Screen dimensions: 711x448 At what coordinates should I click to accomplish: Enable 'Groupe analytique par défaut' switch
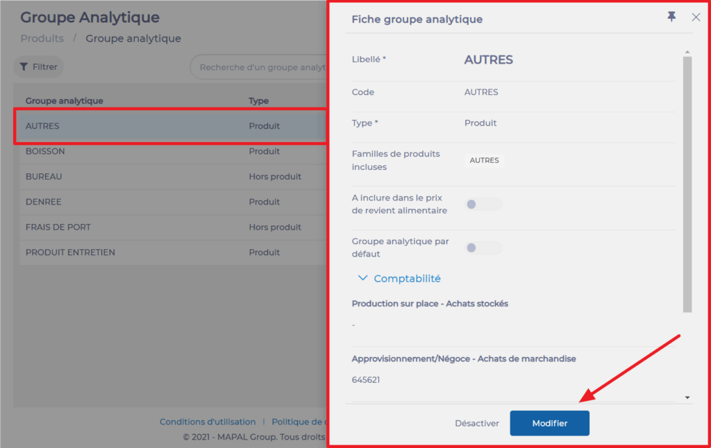pyautogui.click(x=483, y=248)
